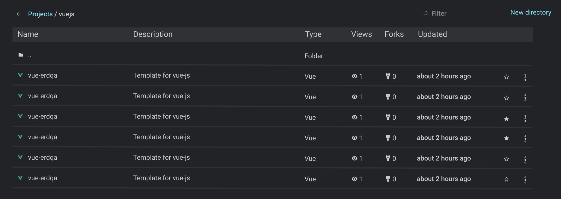Open the Projects breadcrumb link

click(x=40, y=14)
